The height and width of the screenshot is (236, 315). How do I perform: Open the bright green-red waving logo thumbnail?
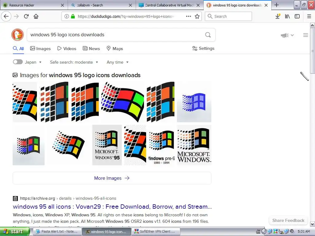[x=122, y=102]
